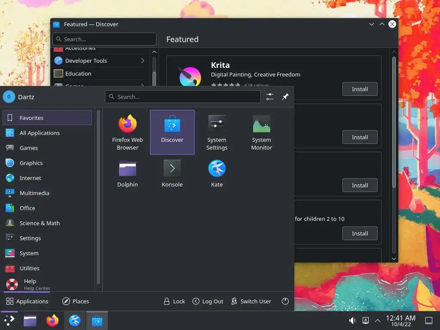Launch Firefox Web Browser from favorites
The height and width of the screenshot is (330, 440).
[x=127, y=132]
